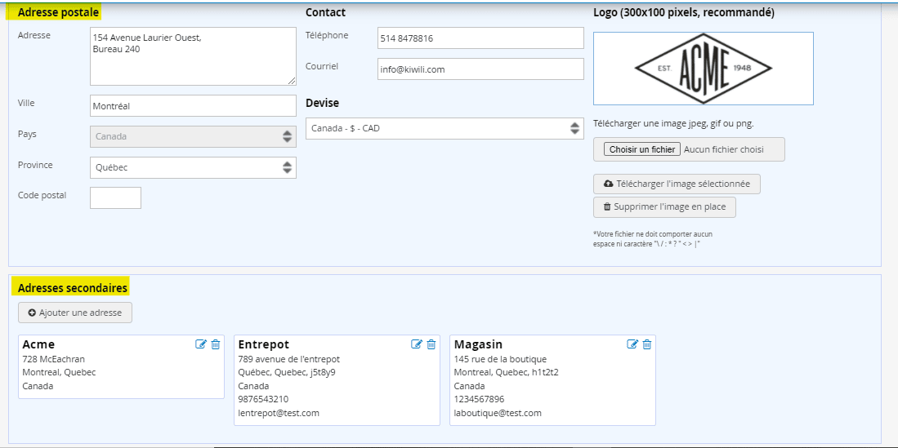Open the Devise dropdown Canada - $ - CAD
Screen dimensions: 898x448
click(445, 129)
